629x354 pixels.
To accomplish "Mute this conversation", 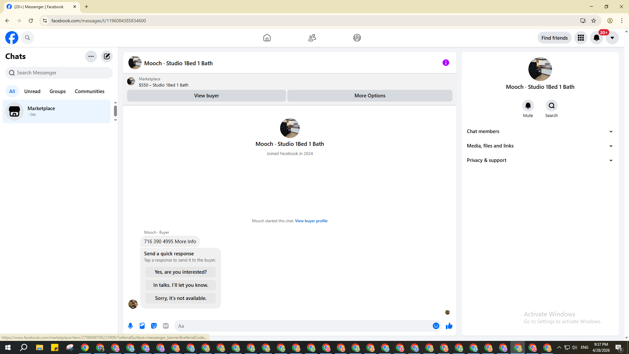I will 528,106.
